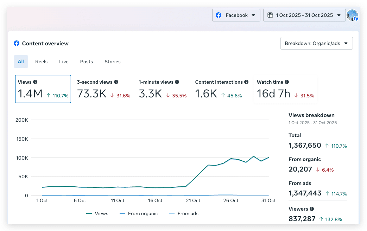The width and height of the screenshot is (367, 231).
Task: Open the Breakdown: Organic/ads dropdown
Action: coord(316,43)
